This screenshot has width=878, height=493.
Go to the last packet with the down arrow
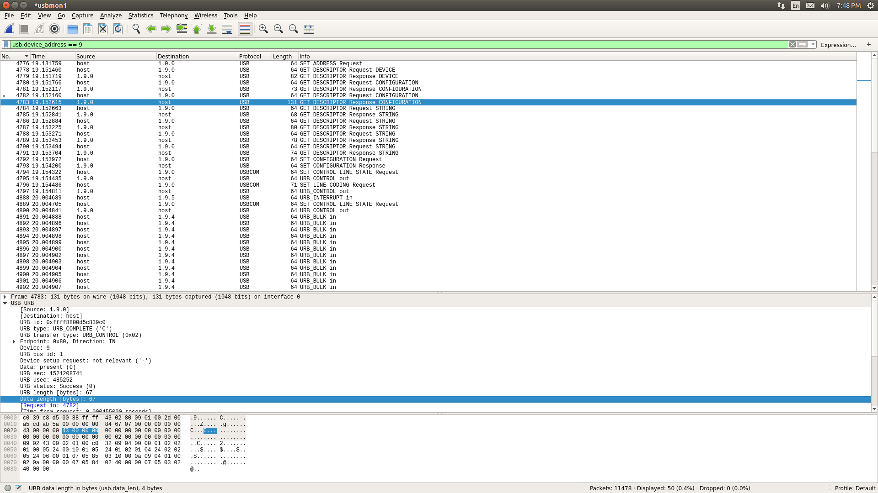pos(211,28)
